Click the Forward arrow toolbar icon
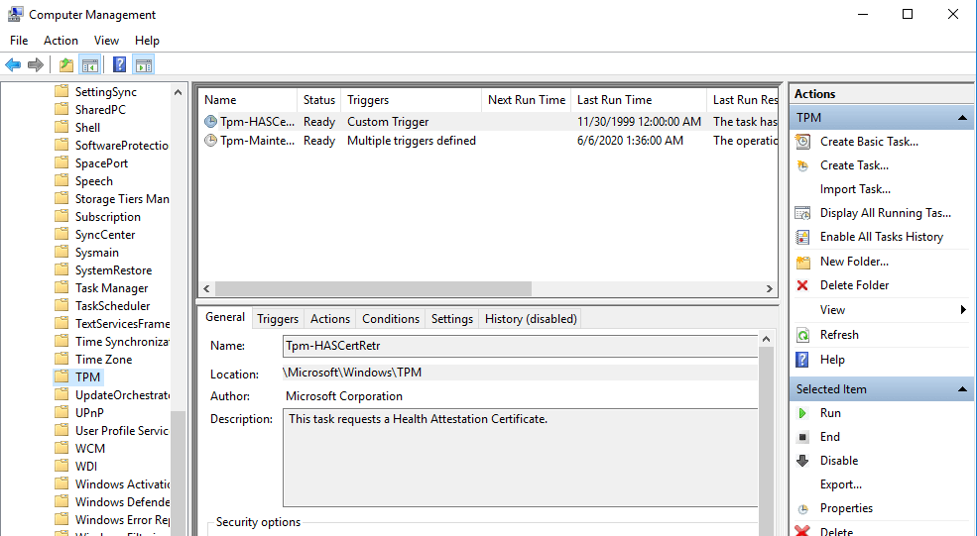Image resolution: width=977 pixels, height=536 pixels. pyautogui.click(x=36, y=64)
